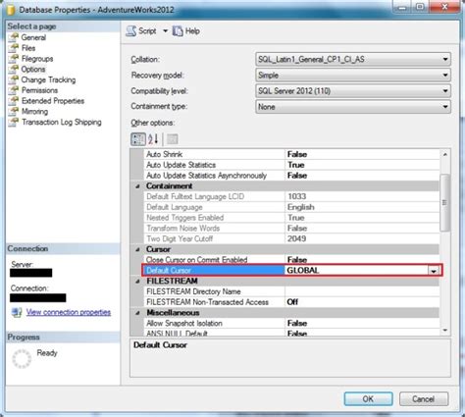Image resolution: width=465 pixels, height=417 pixels.
Task: Click the Nested Triggers Enabled row
Action: 291,218
